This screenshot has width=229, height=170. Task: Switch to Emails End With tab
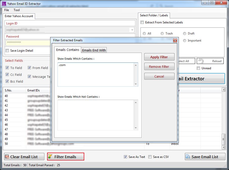point(94,50)
